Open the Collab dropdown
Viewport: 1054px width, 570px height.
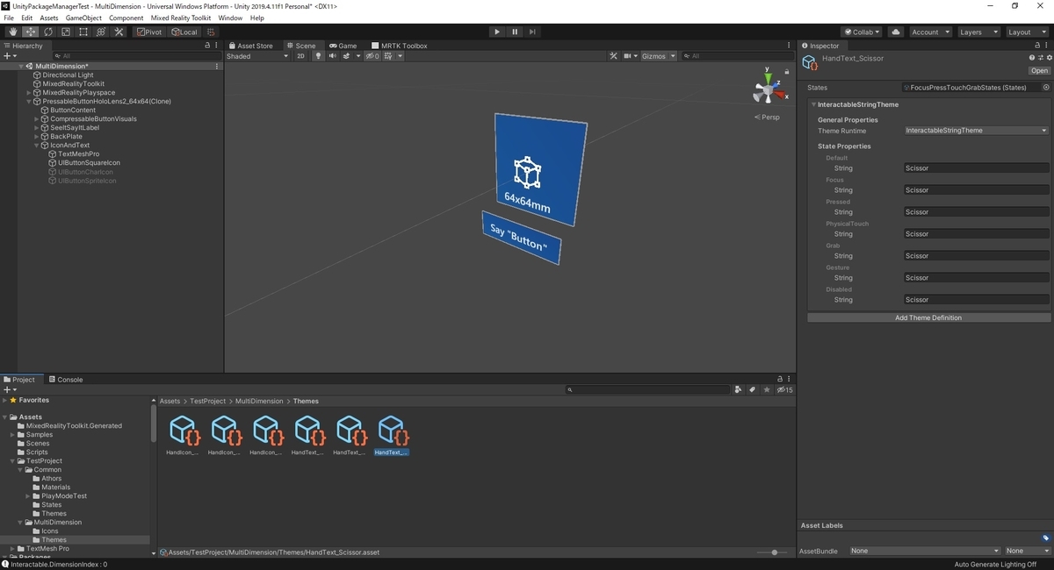coord(862,32)
